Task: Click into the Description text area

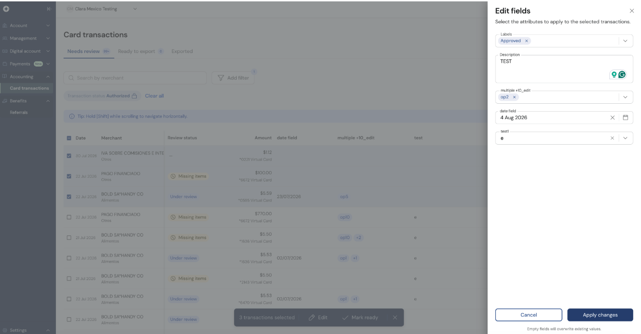Action: pos(564,69)
